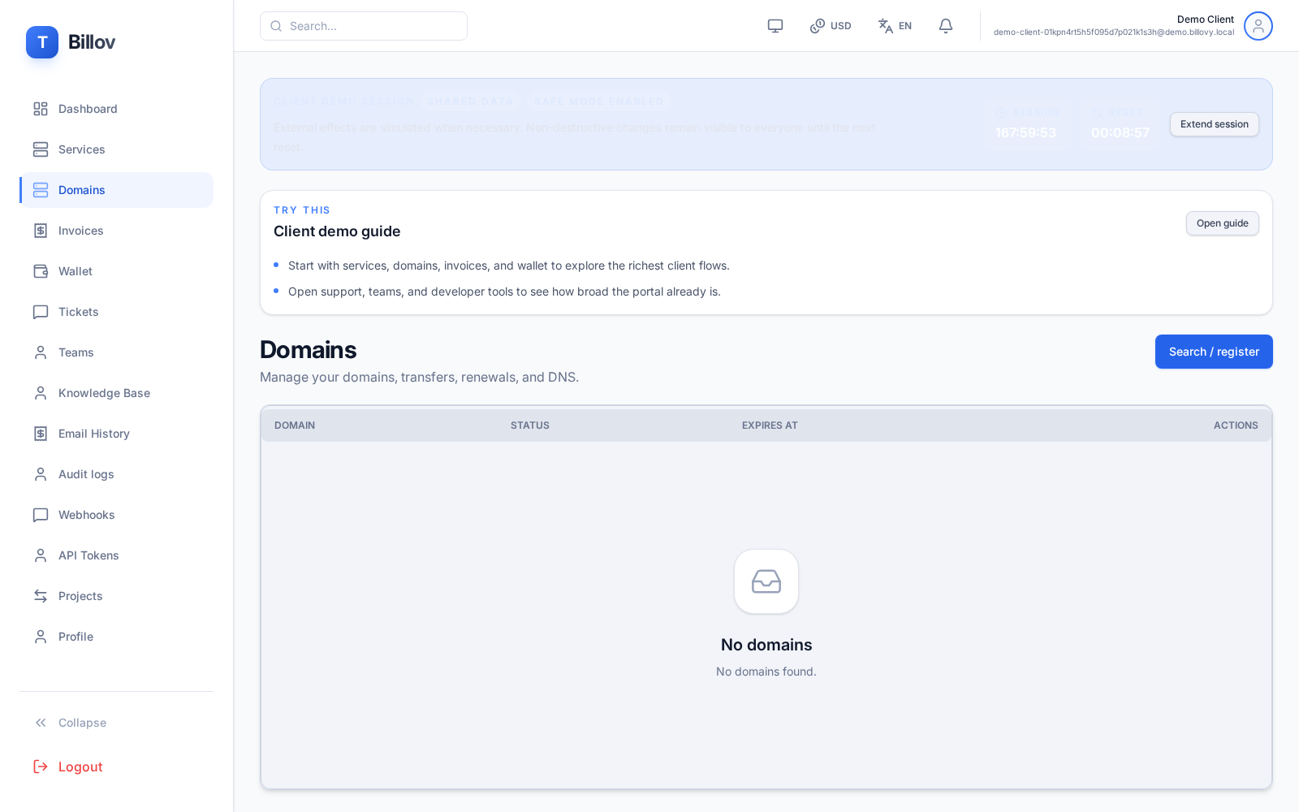Click the user avatar icon top right
Screen dimensions: 1299x812
(1258, 25)
